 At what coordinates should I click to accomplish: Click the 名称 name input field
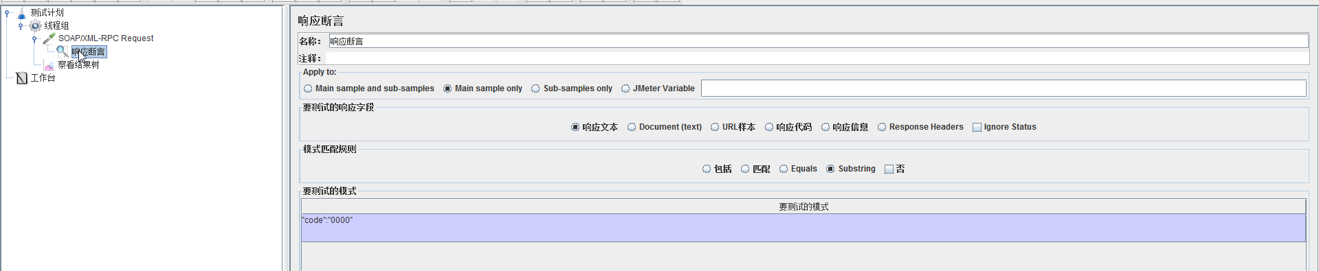tap(818, 41)
